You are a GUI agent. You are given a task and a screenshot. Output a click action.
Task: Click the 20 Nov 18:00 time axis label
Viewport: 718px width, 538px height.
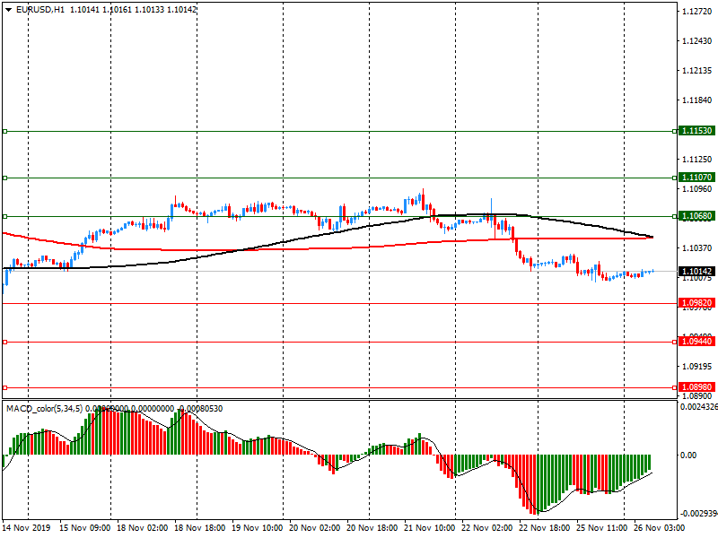pyautogui.click(x=372, y=527)
